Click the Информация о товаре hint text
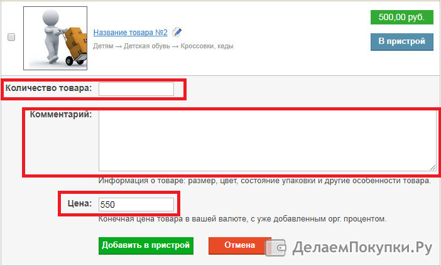 point(264,181)
